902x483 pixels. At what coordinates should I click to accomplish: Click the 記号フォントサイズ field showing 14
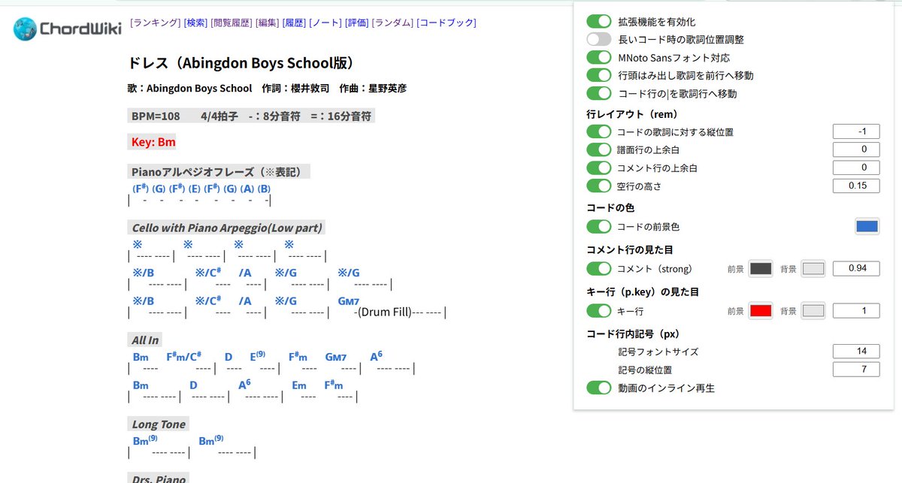click(856, 351)
